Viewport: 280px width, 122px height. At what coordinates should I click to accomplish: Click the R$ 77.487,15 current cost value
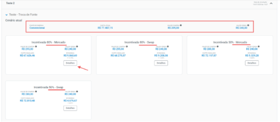[105, 28]
